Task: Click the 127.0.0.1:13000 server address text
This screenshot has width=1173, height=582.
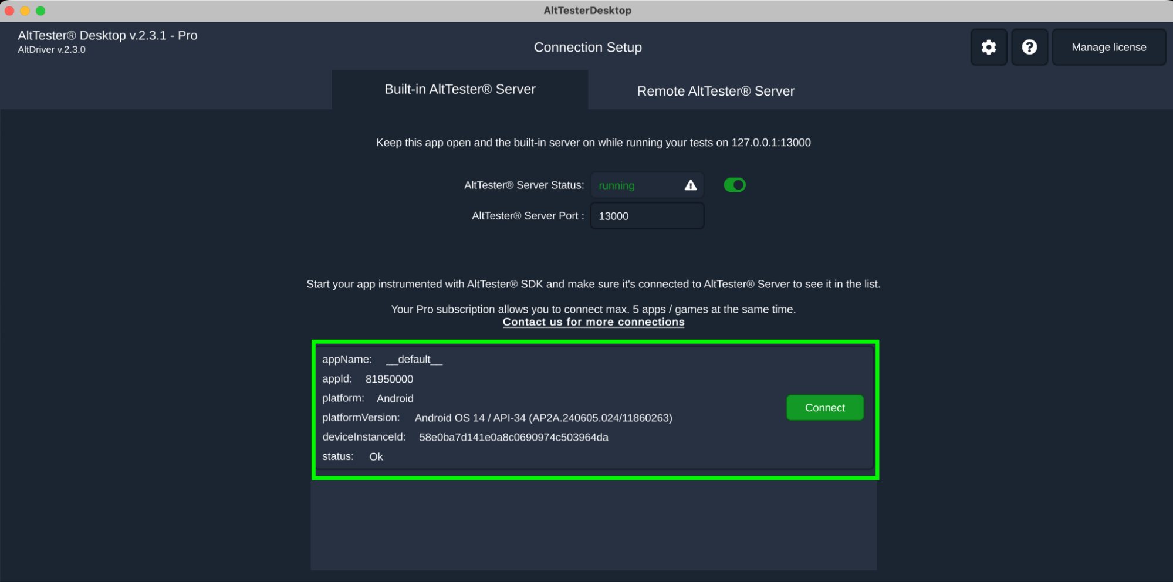Action: (x=771, y=143)
